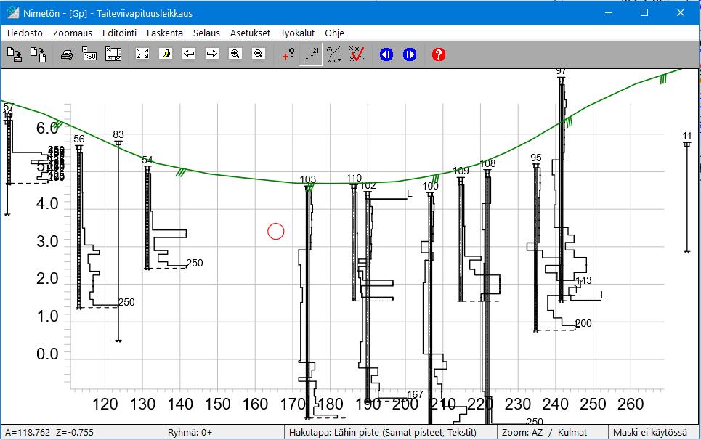Click the blue previous section button
701x440 pixels.
[x=386, y=54]
